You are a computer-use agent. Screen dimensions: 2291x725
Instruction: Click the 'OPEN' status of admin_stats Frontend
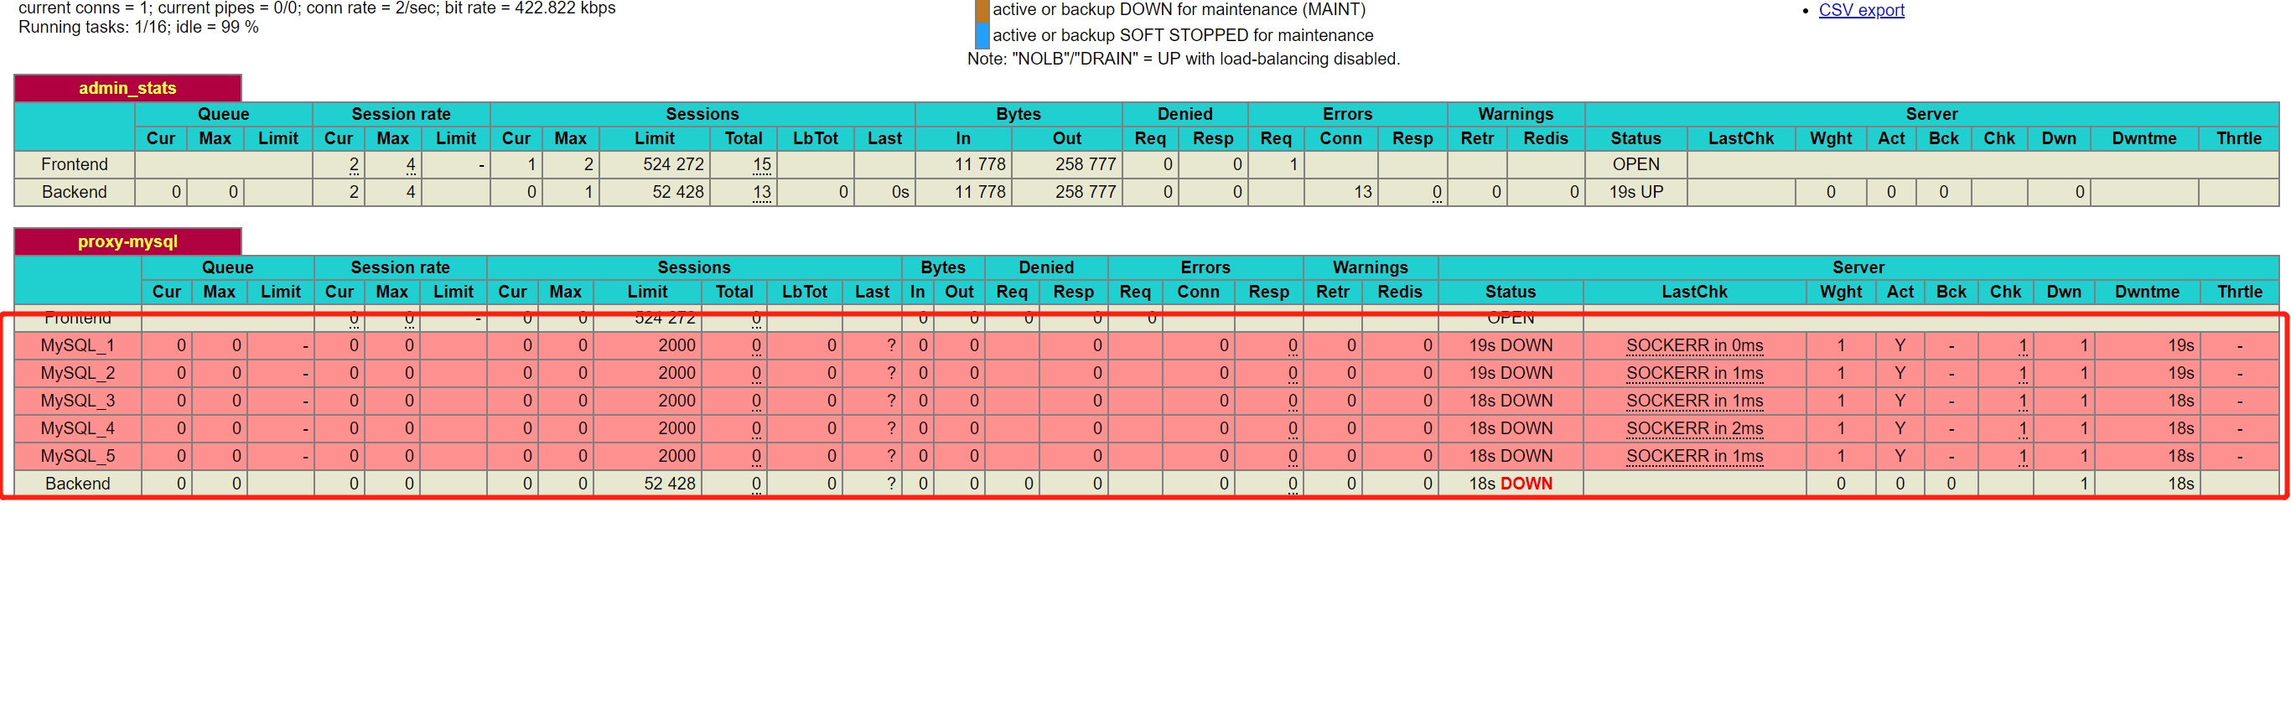point(1635,164)
